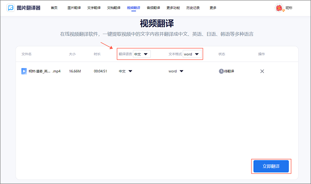Open the header 翻译语言 中文 dropdown
Screen dimensions: 311x184
tap(142, 54)
